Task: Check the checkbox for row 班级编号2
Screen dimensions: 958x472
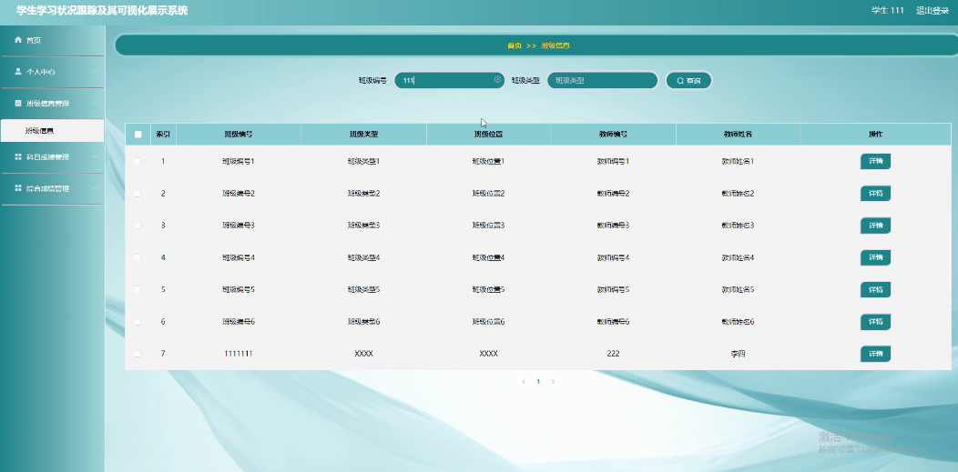Action: coord(137,194)
